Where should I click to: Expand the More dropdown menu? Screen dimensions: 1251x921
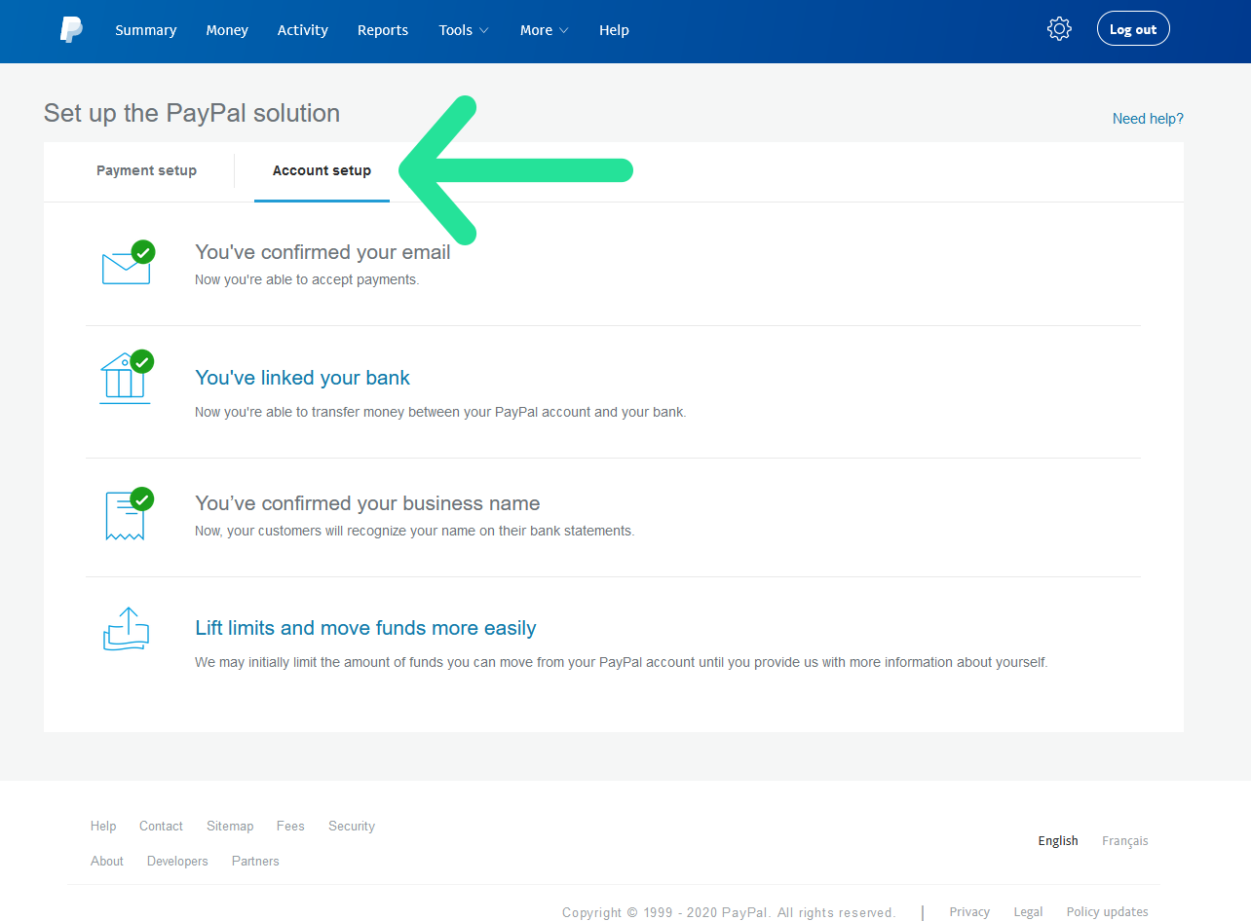coord(544,30)
